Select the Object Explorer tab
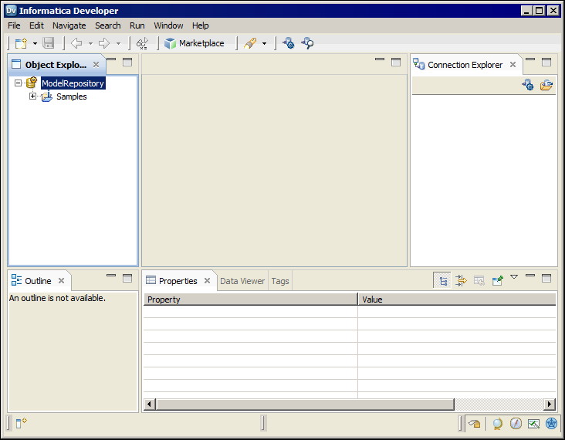Image resolution: width=565 pixels, height=440 pixels. (56, 65)
